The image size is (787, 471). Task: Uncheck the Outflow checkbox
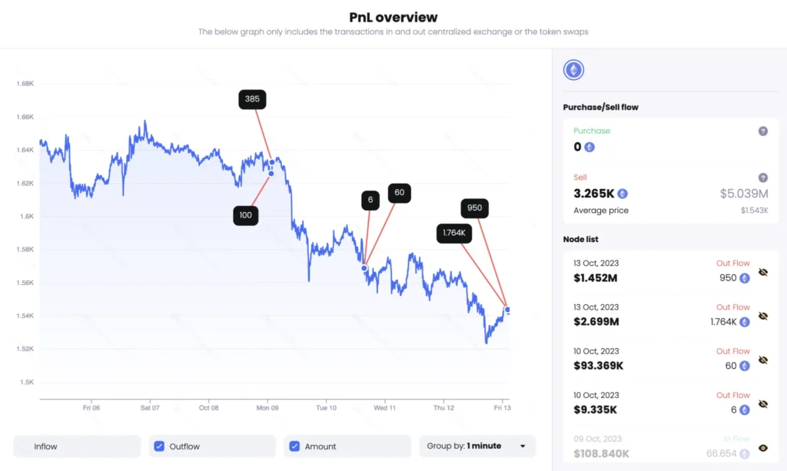159,446
